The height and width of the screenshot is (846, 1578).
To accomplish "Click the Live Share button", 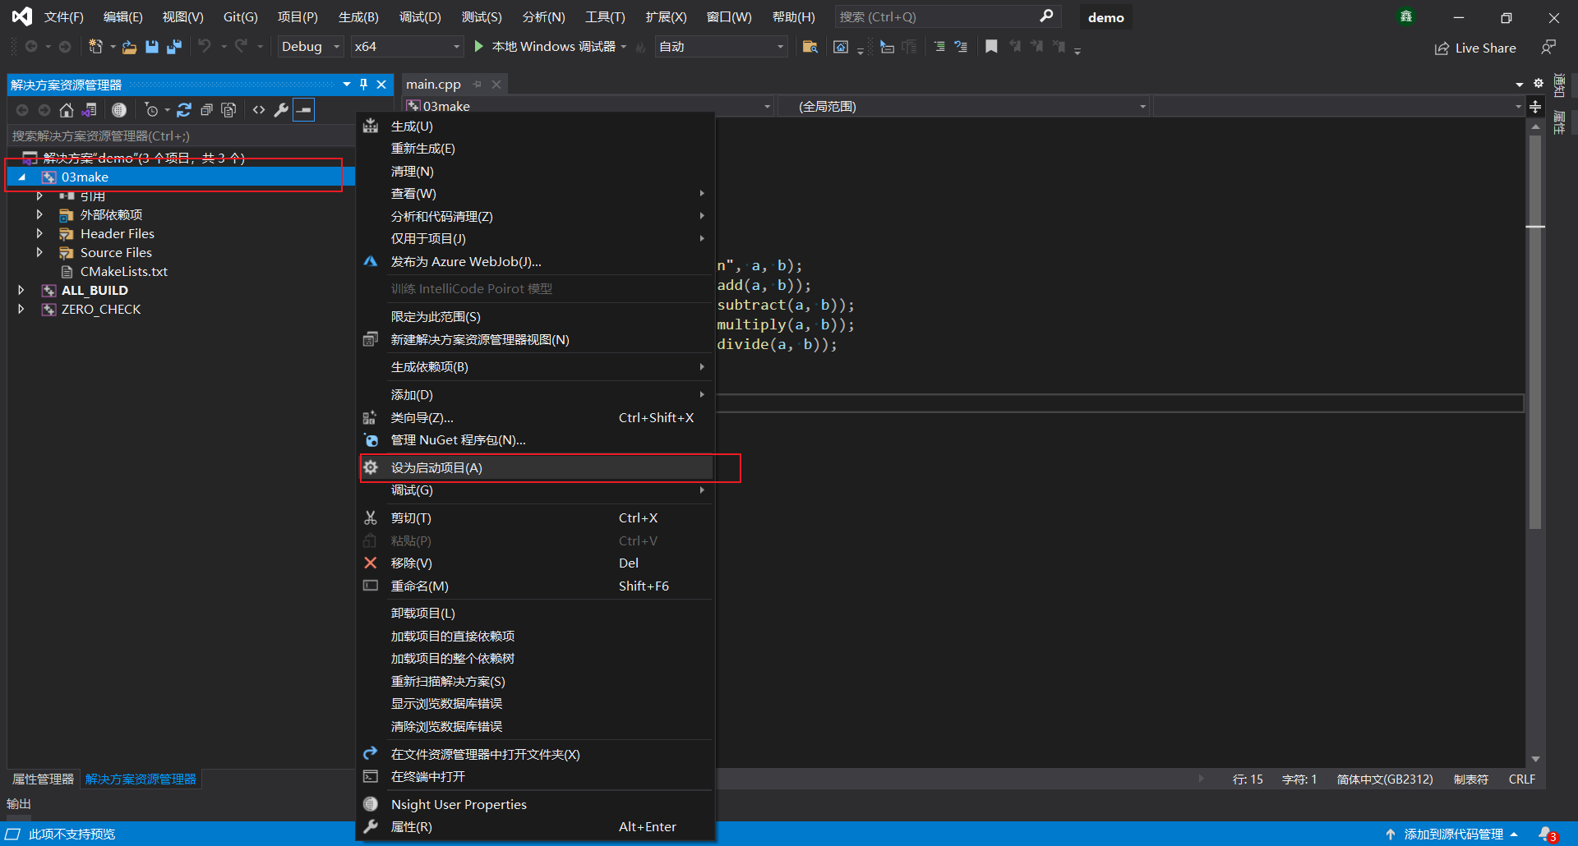I will click(1476, 48).
